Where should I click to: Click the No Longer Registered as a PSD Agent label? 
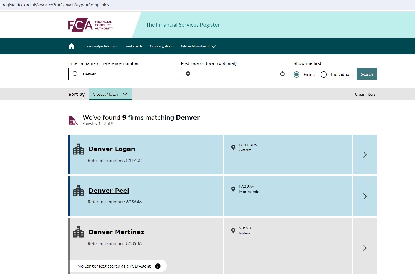point(114,266)
